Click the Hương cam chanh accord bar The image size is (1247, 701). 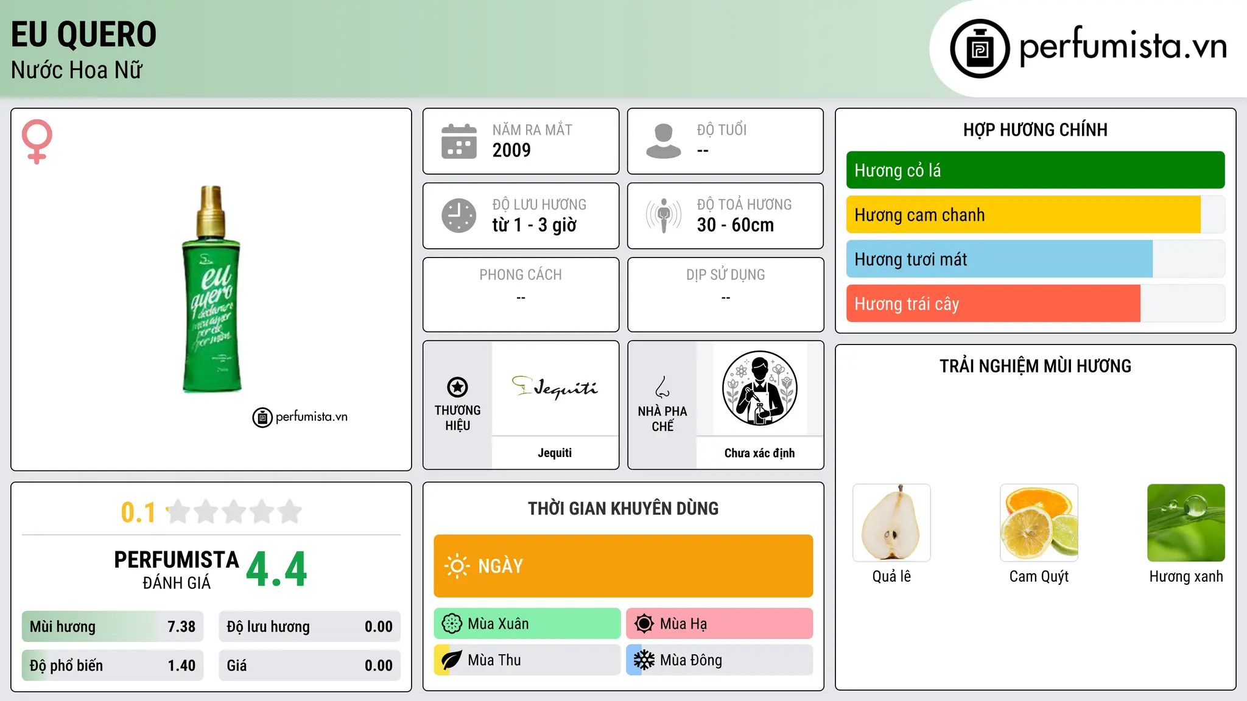pos(1036,215)
